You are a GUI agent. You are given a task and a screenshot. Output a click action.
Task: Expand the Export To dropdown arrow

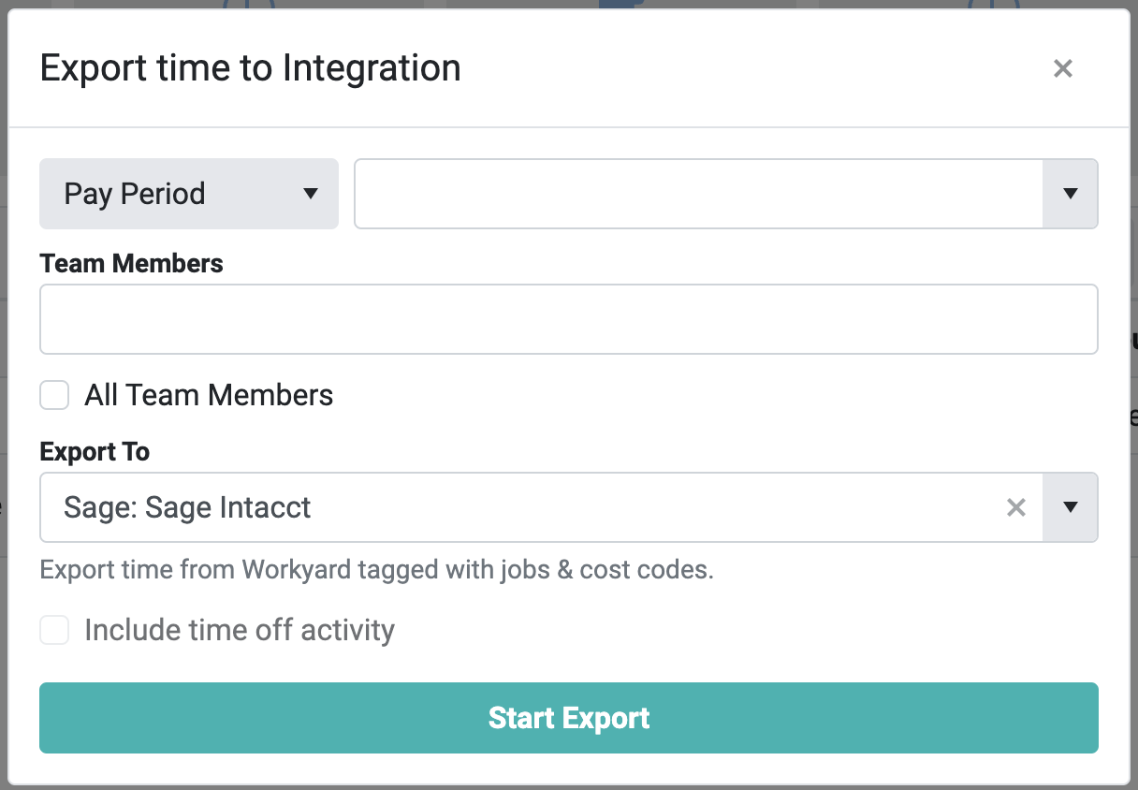pyautogui.click(x=1070, y=507)
